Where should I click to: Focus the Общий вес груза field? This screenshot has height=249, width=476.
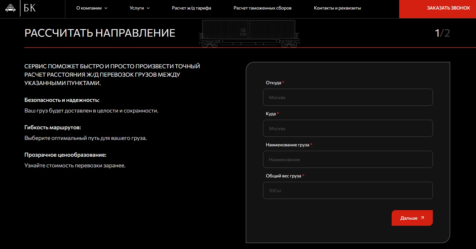[348, 191]
